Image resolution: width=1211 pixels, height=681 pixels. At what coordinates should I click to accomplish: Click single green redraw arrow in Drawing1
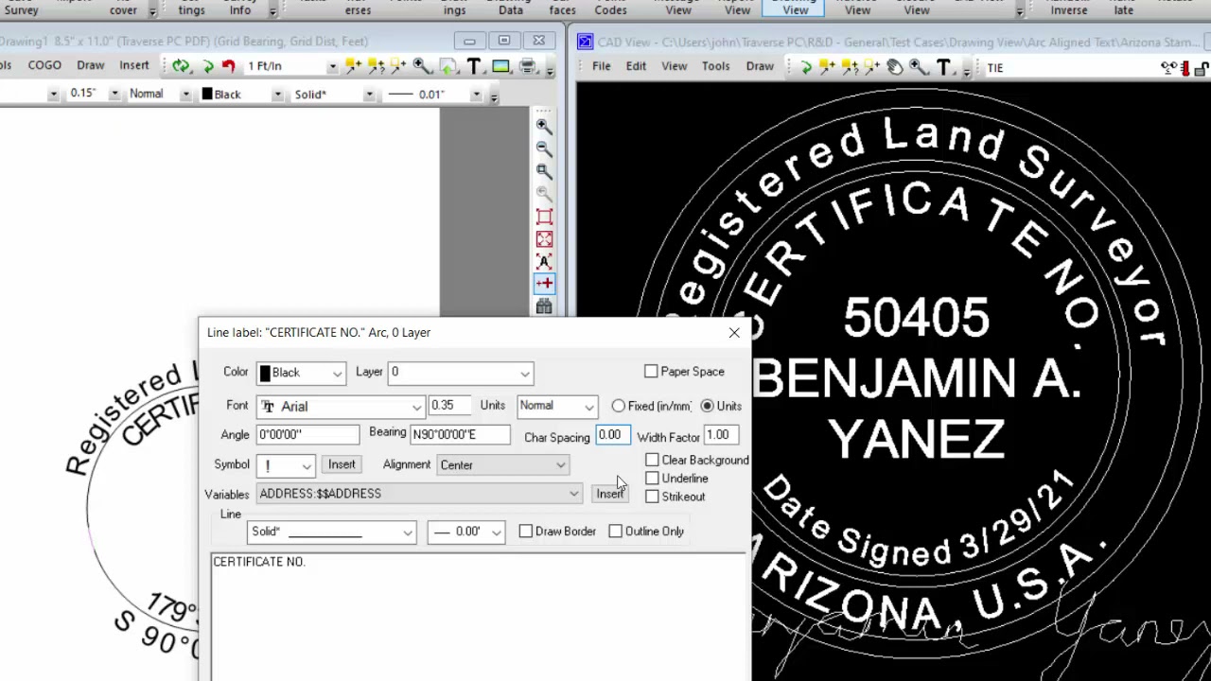point(208,66)
